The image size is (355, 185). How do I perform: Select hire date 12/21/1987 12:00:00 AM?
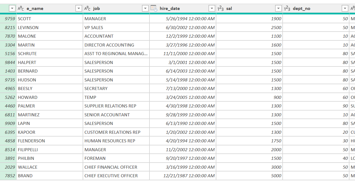click(x=183, y=176)
